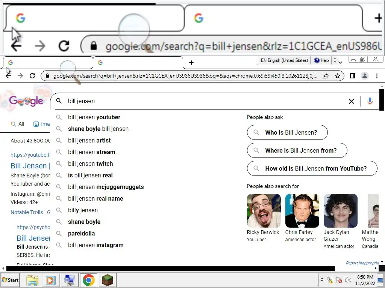Click the volume speaker tray icon
The width and height of the screenshot is (385, 288).
(x=348, y=280)
